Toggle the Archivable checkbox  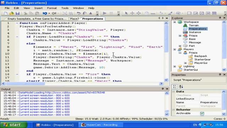coord(202,113)
